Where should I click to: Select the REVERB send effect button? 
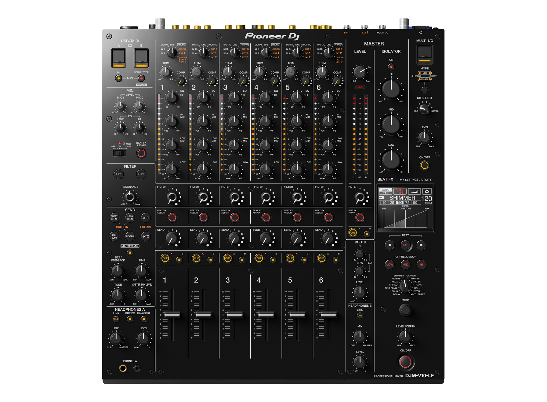(x=130, y=236)
